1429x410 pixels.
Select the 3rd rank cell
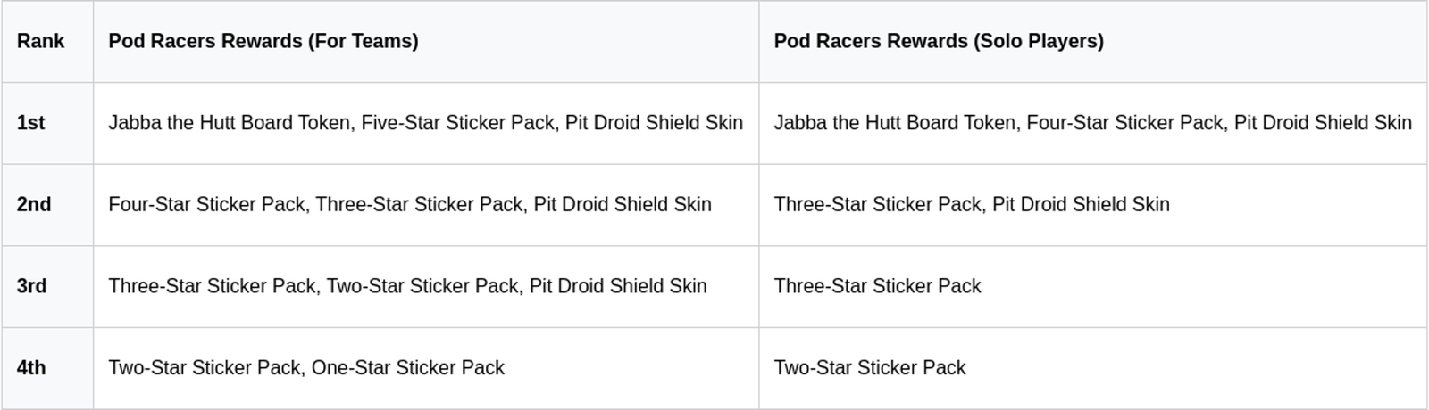(x=32, y=286)
